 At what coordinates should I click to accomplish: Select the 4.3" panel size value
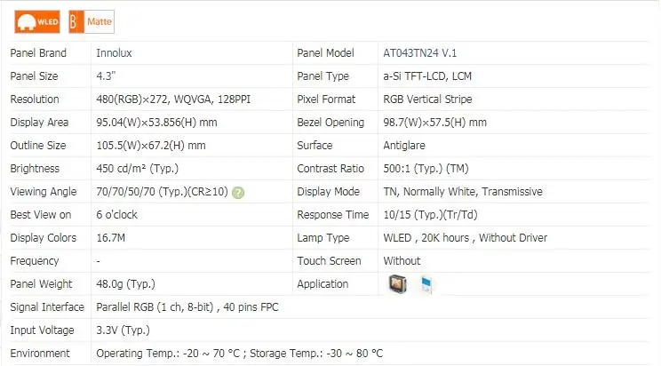coord(106,76)
